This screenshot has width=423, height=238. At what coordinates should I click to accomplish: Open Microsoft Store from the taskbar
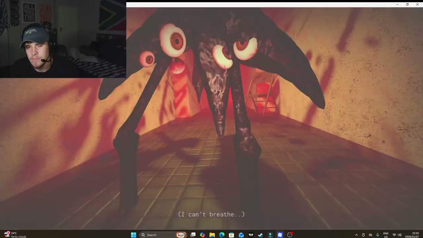pyautogui.click(x=231, y=235)
